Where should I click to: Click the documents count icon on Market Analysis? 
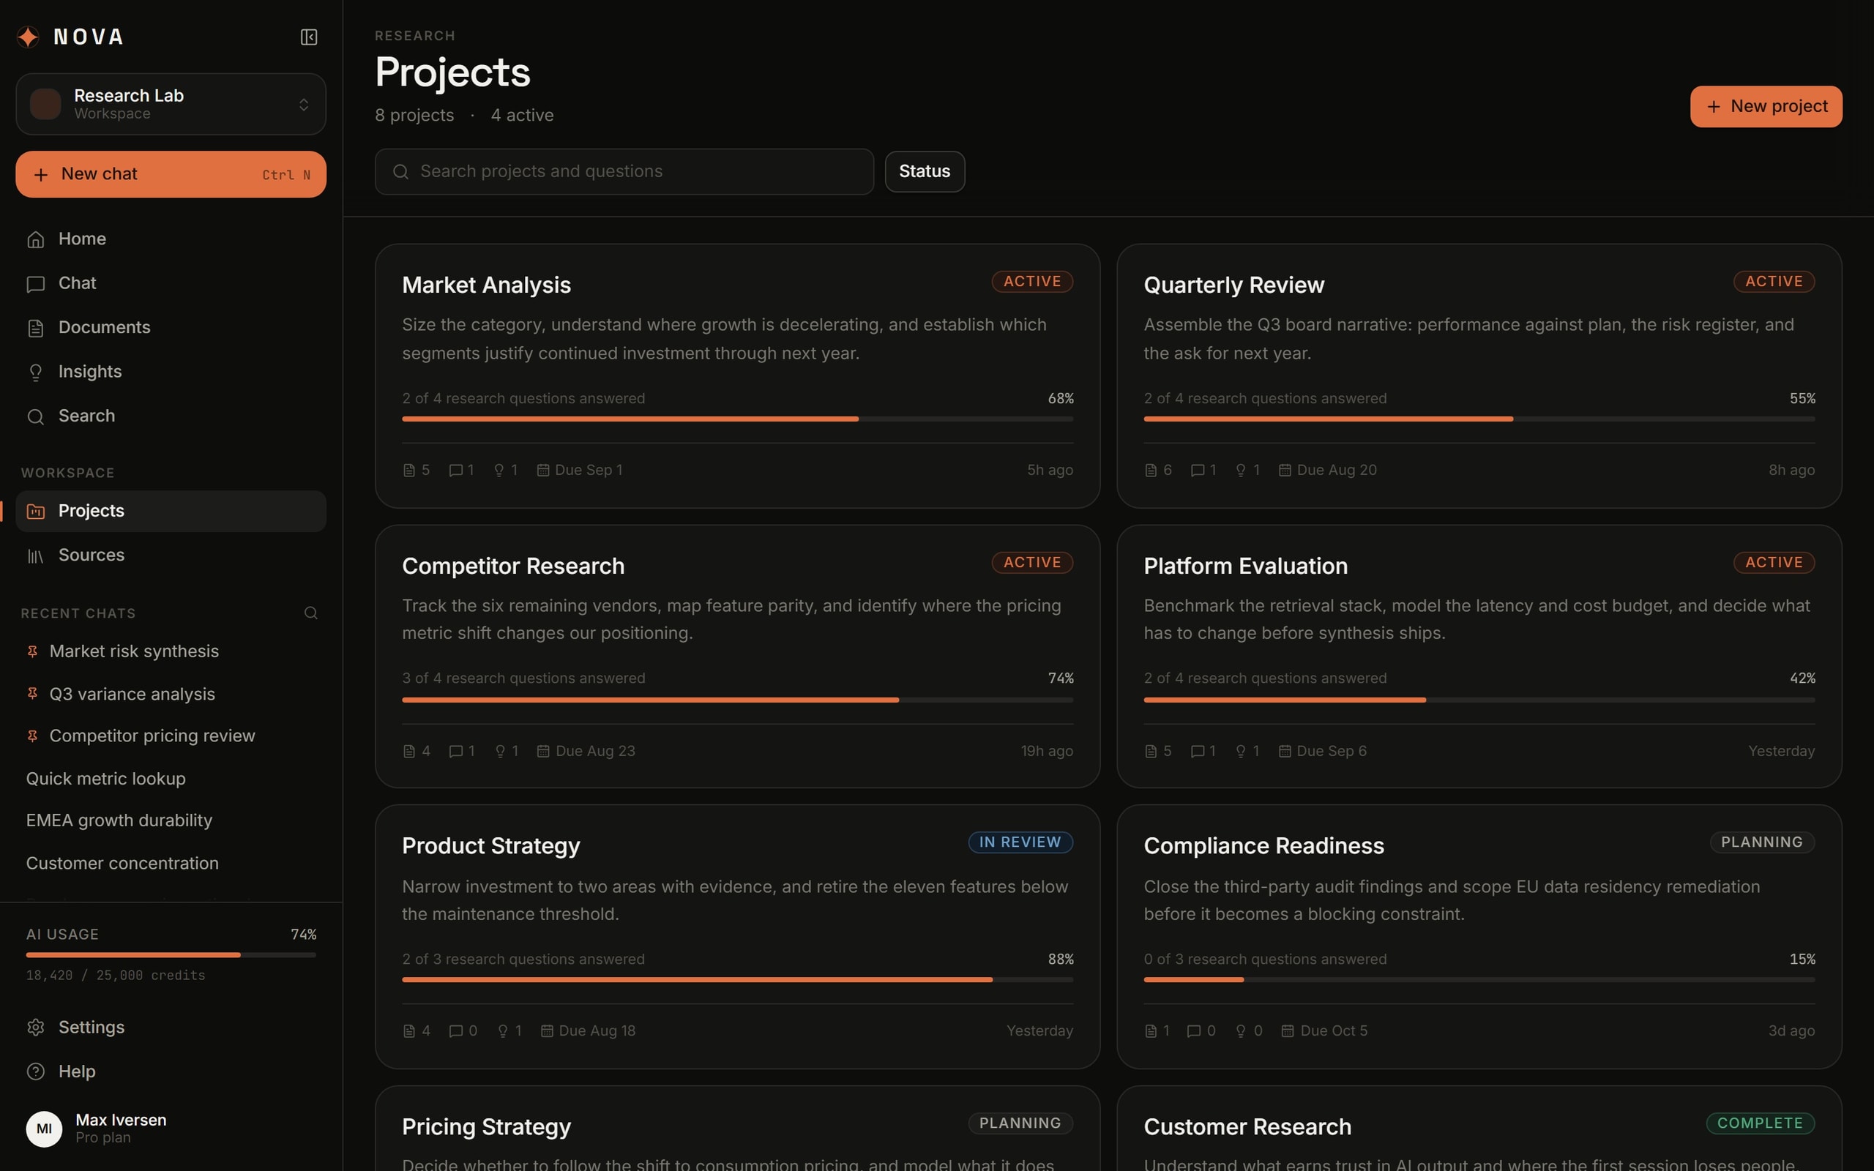point(409,470)
